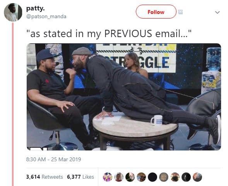Viewport: 228px width, 186px height.
Task: Open the liker avatar with red shirt
Action: (x=119, y=177)
